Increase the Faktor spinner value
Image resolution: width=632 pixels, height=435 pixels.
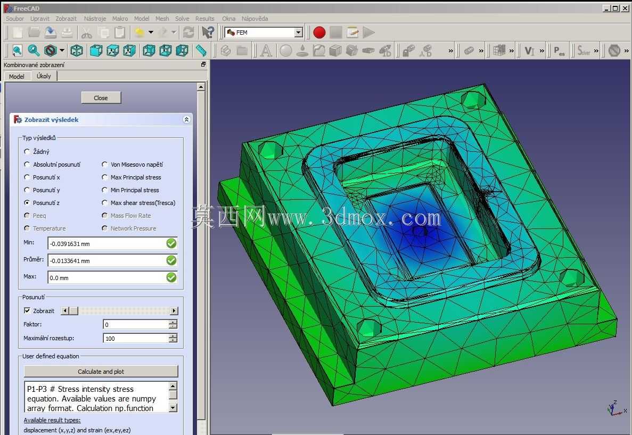coord(173,322)
